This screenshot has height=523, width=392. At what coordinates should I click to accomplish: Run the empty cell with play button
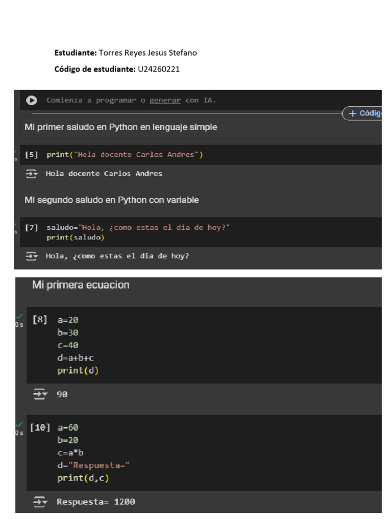tap(32, 100)
